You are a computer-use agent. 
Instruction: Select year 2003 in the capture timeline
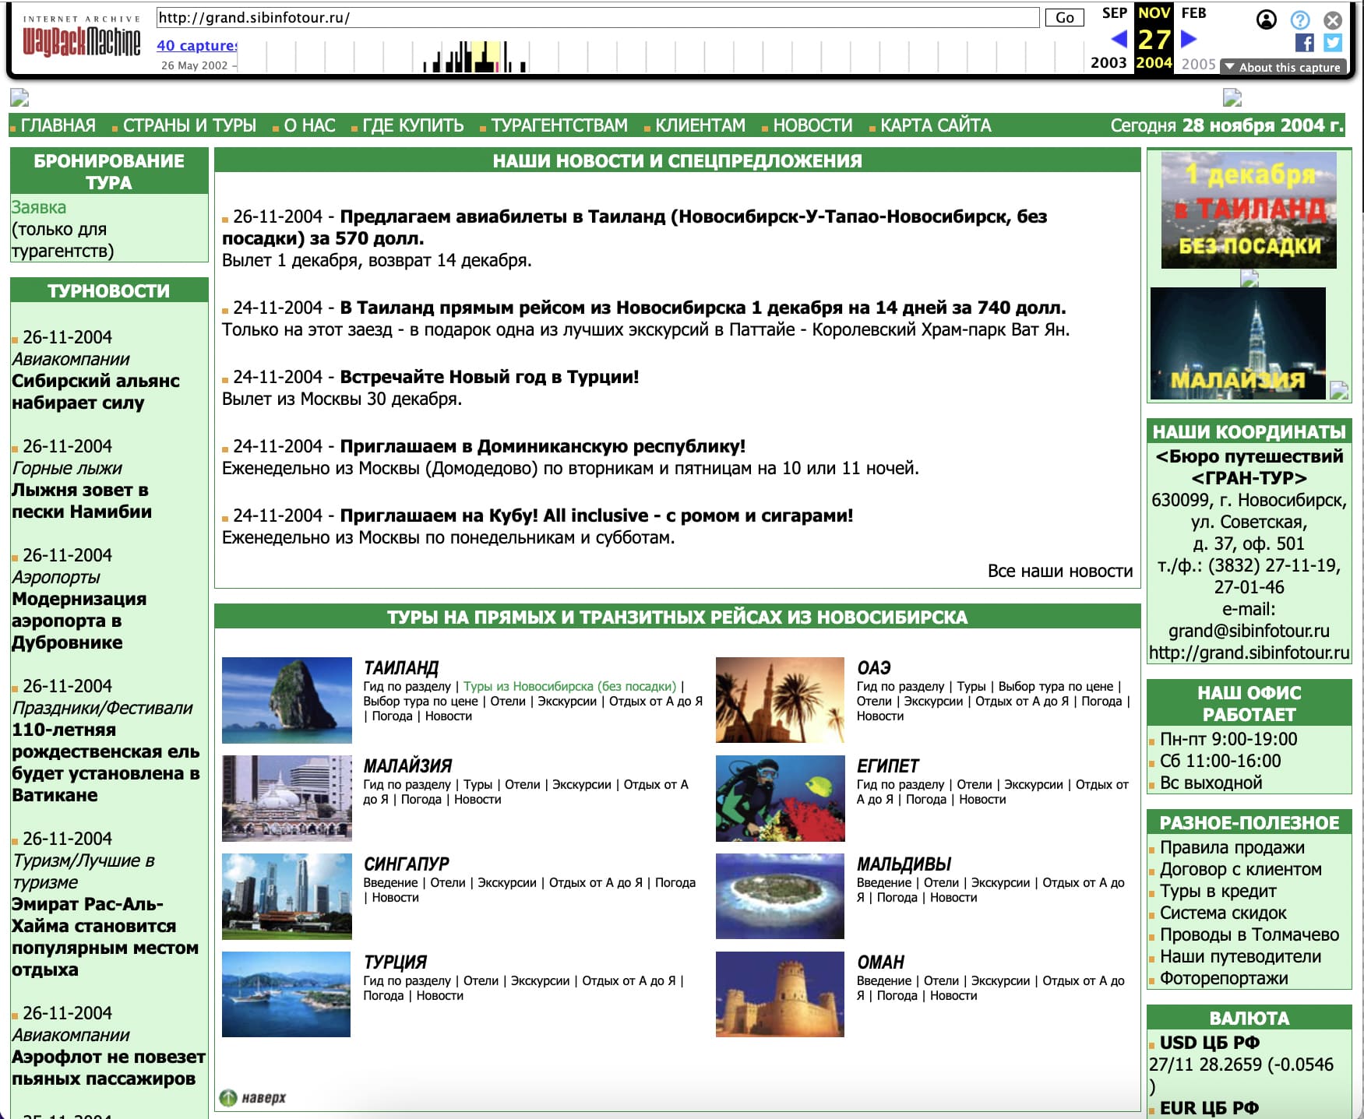(1108, 63)
